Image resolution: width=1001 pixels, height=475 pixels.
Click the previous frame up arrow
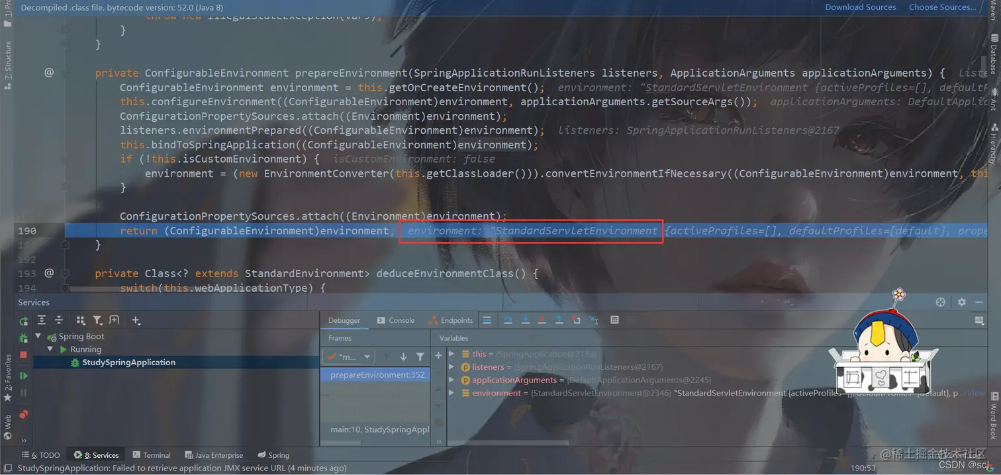(x=387, y=357)
